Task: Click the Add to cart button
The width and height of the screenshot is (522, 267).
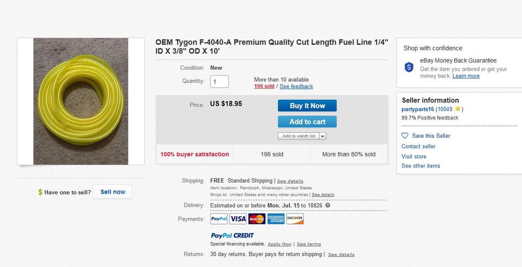Action: coord(307,122)
